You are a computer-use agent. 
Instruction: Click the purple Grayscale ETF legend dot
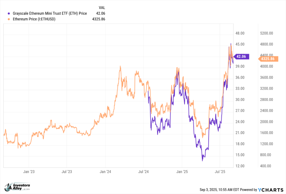click(9, 13)
